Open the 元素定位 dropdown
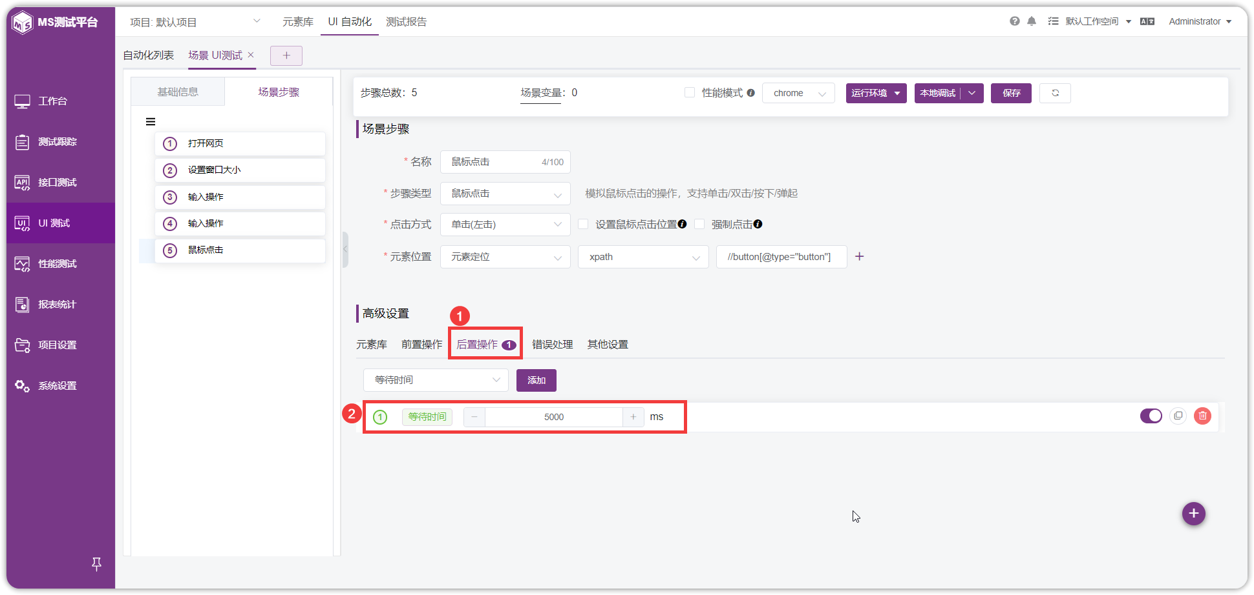Viewport: 1254px width, 595px height. 505,257
